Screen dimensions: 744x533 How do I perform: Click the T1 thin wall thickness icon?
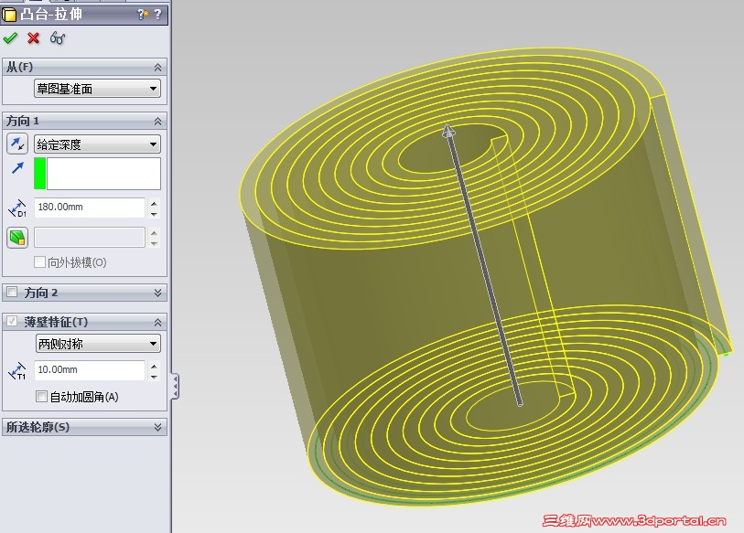coord(17,371)
